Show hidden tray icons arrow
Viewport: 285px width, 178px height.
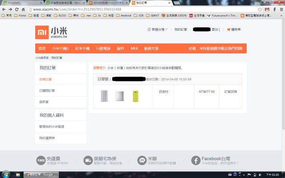point(244,175)
